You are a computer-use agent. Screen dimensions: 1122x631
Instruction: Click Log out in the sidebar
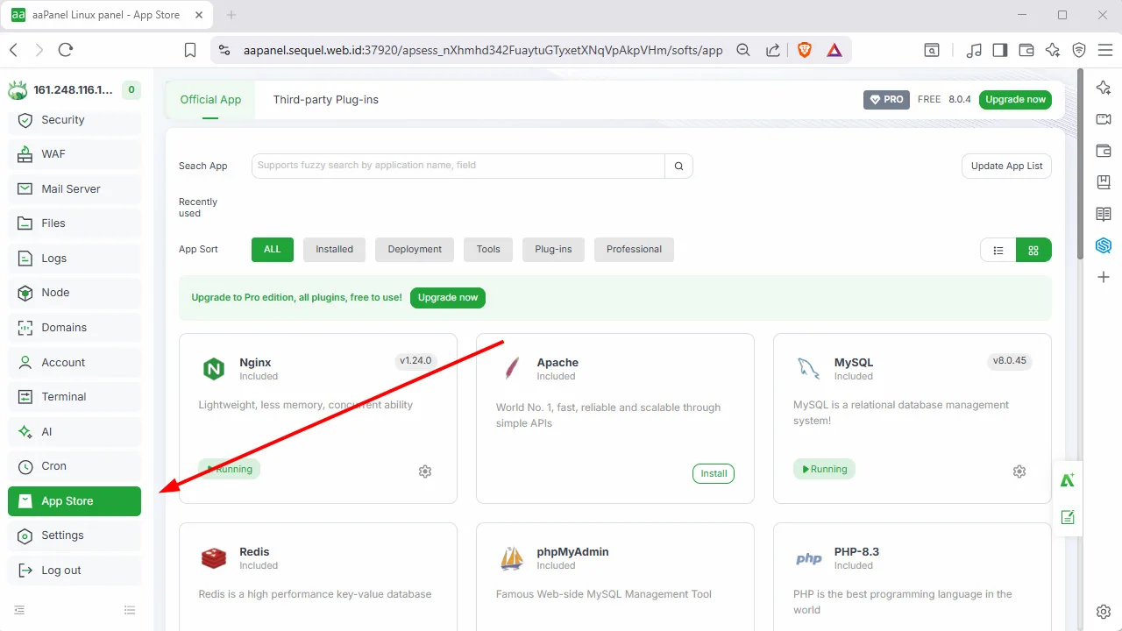(75, 571)
